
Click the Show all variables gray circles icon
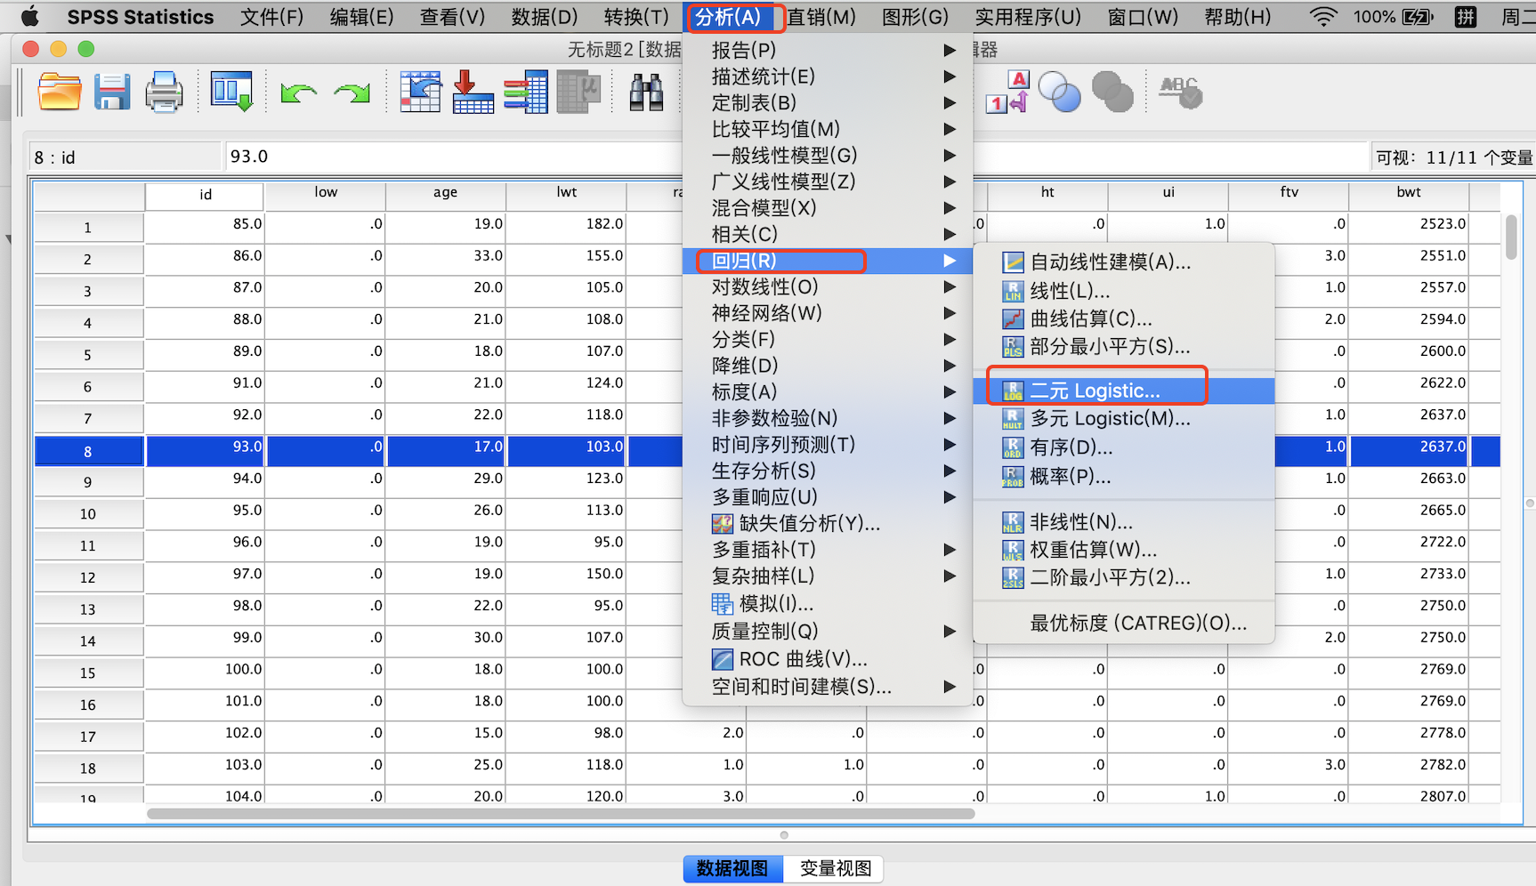(1112, 92)
